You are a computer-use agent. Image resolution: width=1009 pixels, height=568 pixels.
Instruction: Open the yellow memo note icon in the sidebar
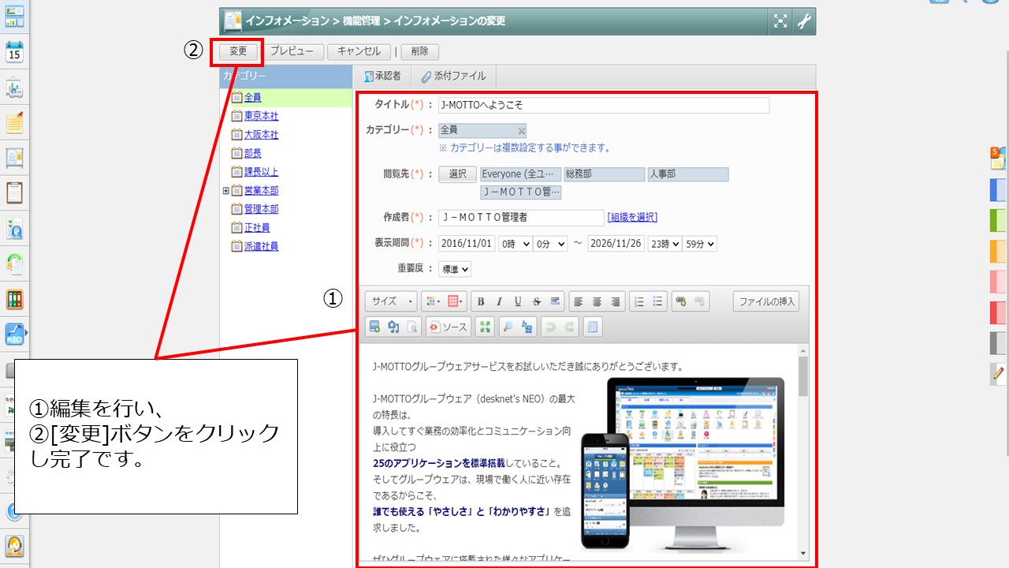(14, 122)
